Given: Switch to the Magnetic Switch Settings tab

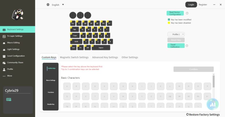Looking at the screenshot, I should pos(74,57).
